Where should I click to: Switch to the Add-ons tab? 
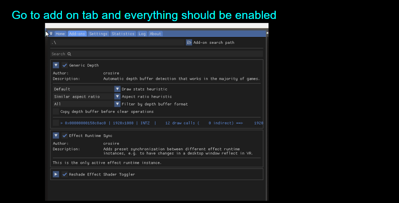(77, 34)
